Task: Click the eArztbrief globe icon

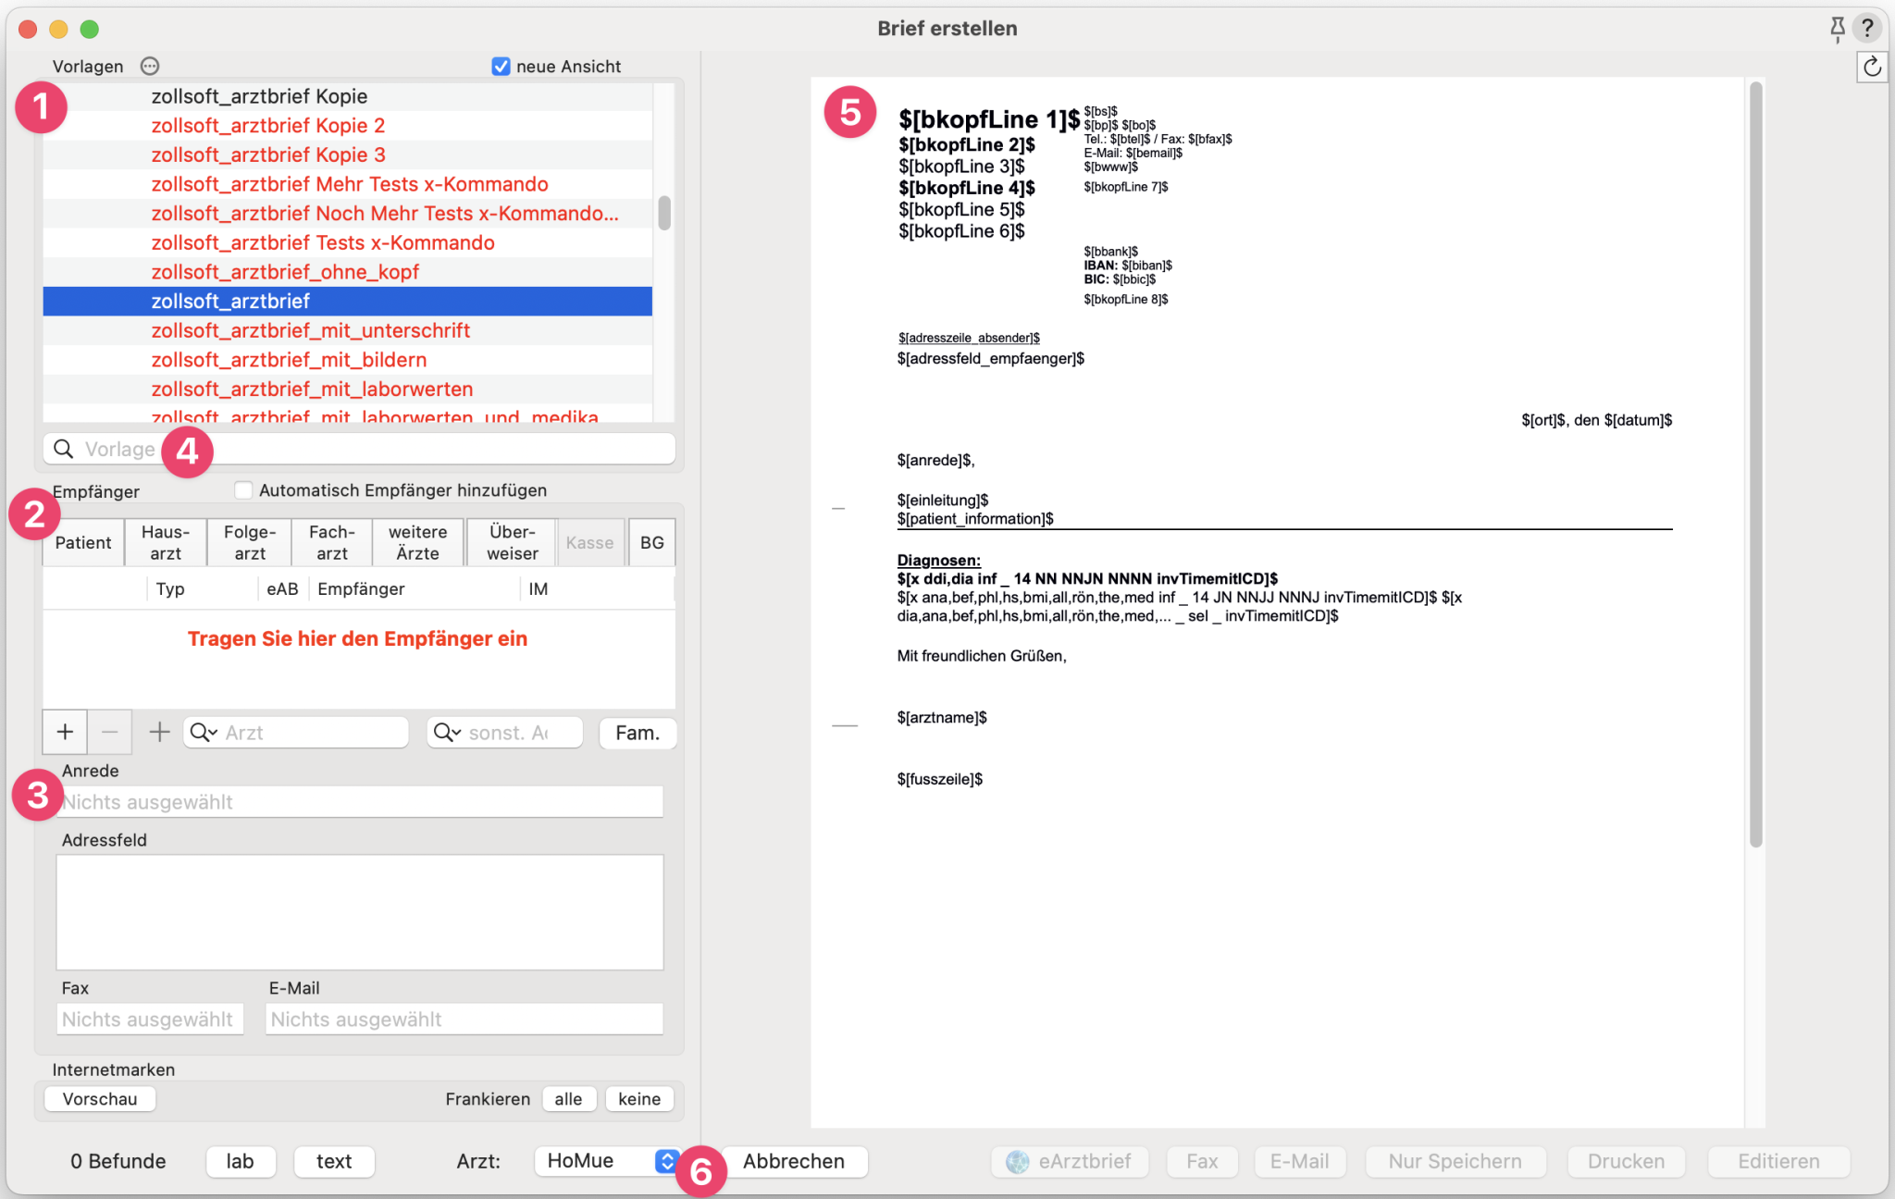Action: pos(1018,1161)
